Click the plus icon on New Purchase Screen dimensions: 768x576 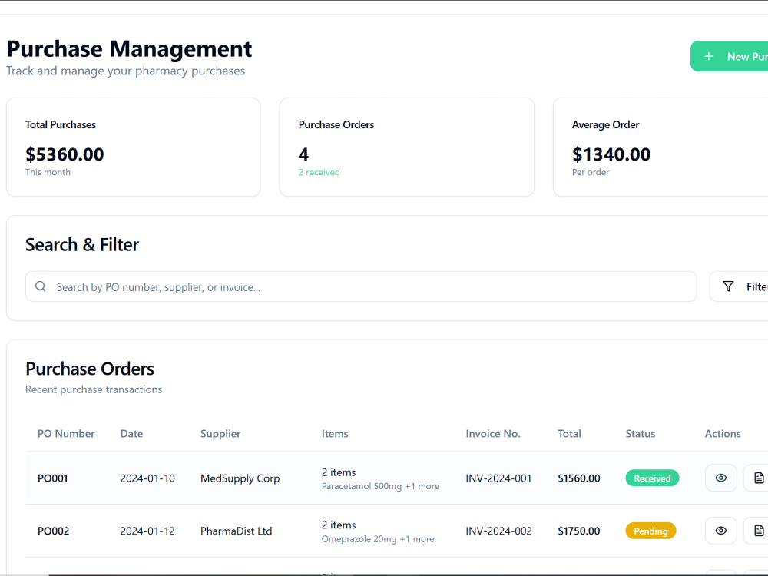point(709,56)
